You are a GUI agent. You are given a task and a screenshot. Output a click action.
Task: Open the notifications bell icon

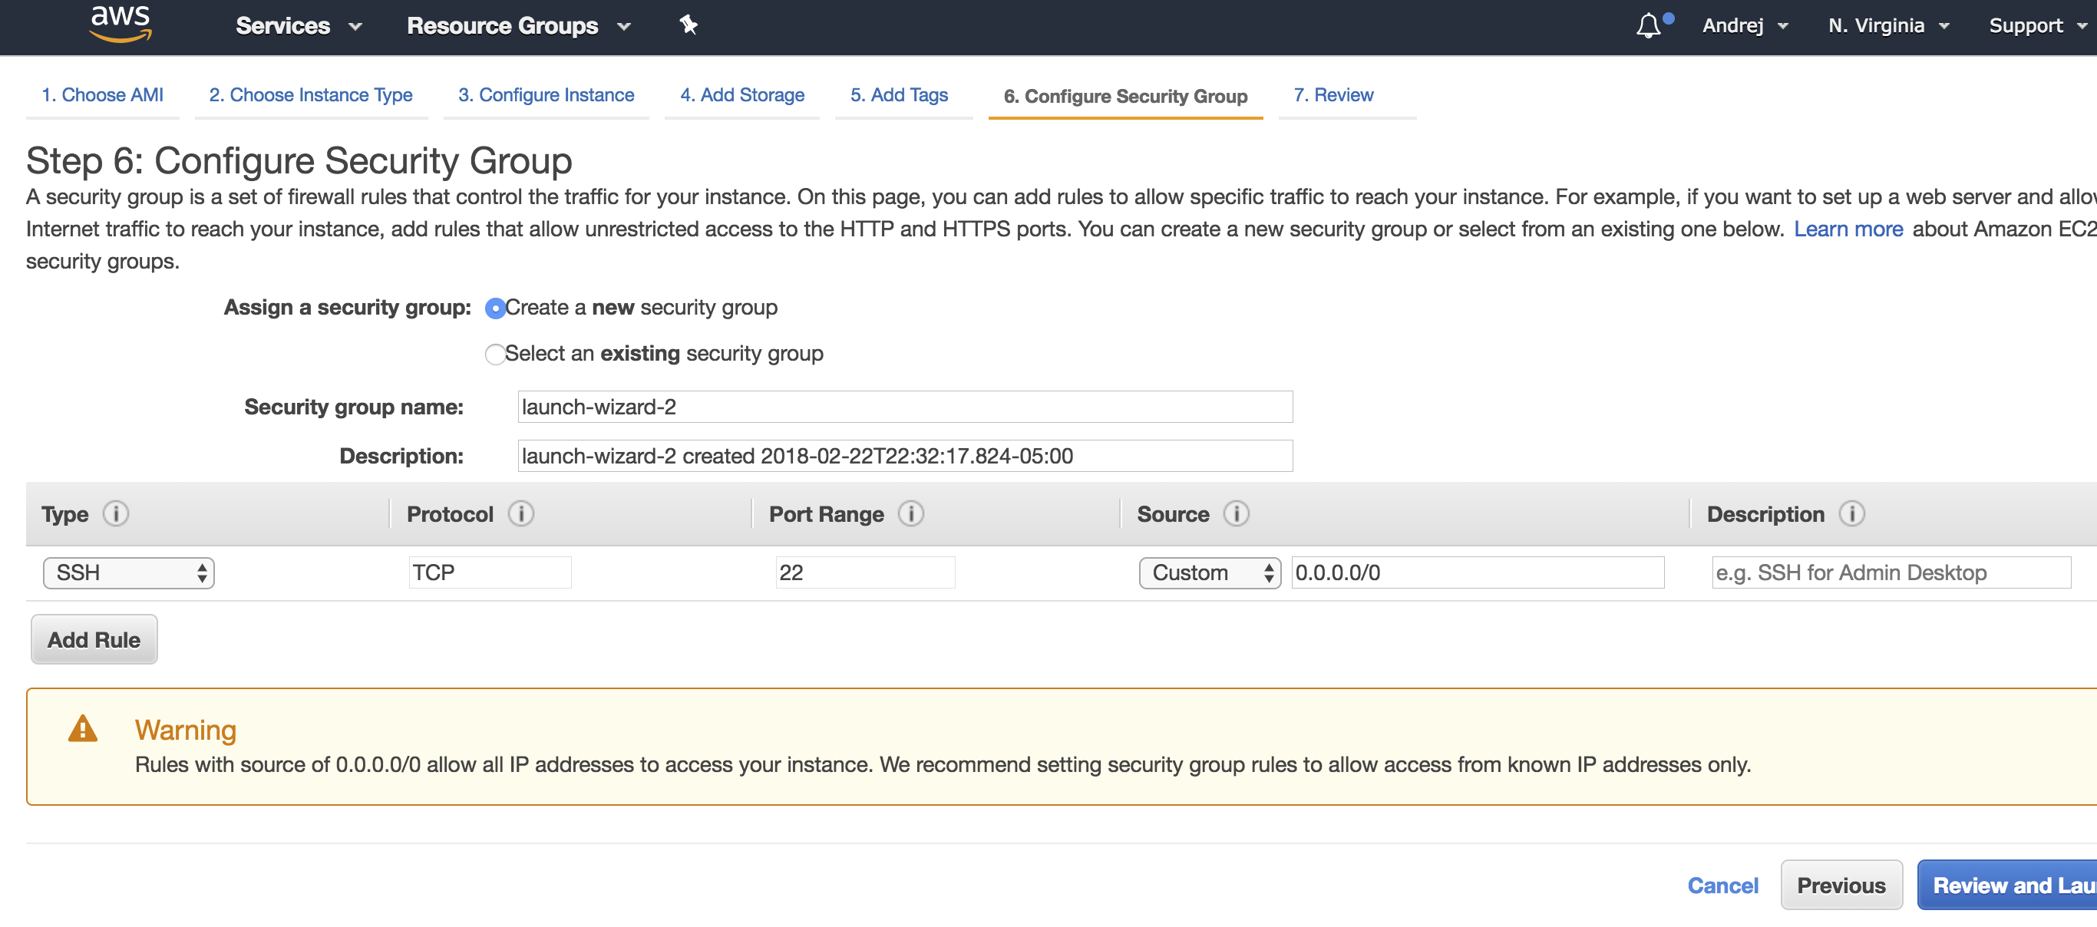1649,26
